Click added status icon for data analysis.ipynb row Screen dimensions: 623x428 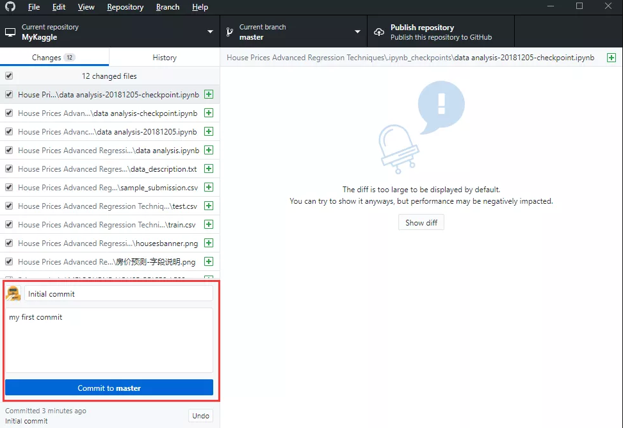tap(209, 150)
